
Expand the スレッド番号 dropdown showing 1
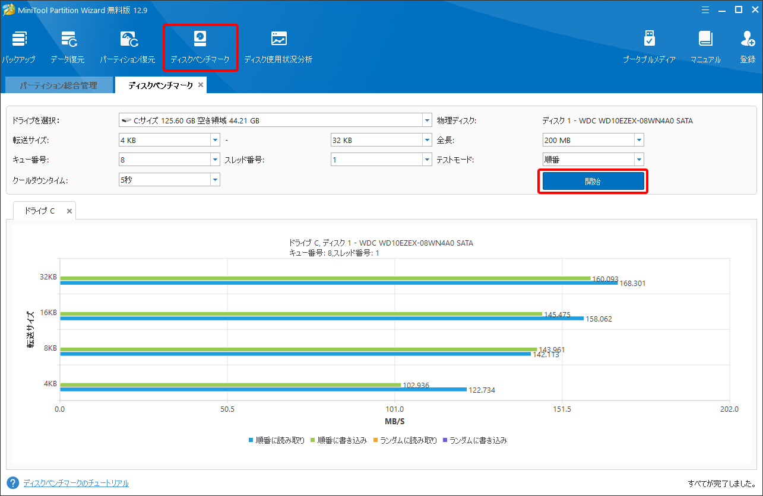[x=428, y=160]
